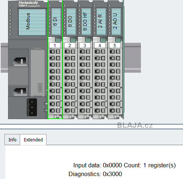Screen dimensions: 183x179
Task: Click slot number 1 label
Action: (55, 45)
